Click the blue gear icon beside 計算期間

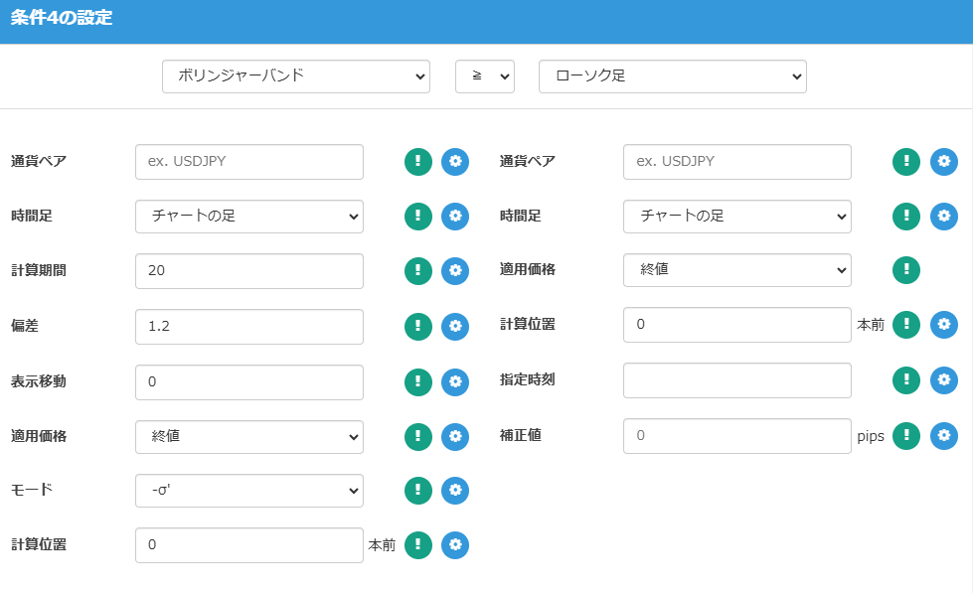(455, 271)
